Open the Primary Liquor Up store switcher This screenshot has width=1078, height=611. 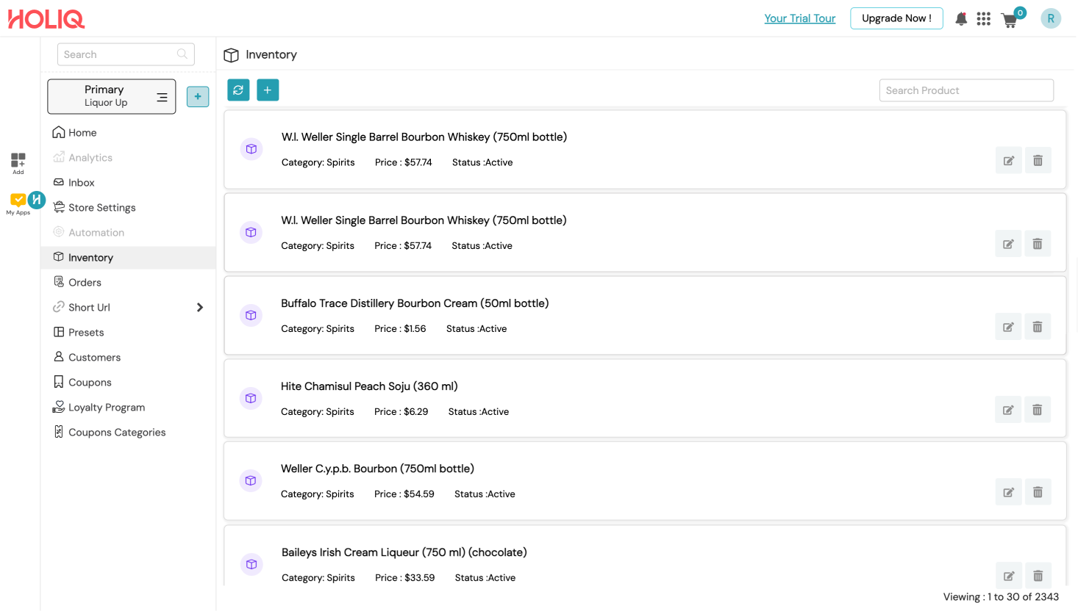[112, 96]
